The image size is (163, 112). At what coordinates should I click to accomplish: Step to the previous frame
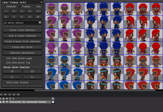click(x=5, y=94)
